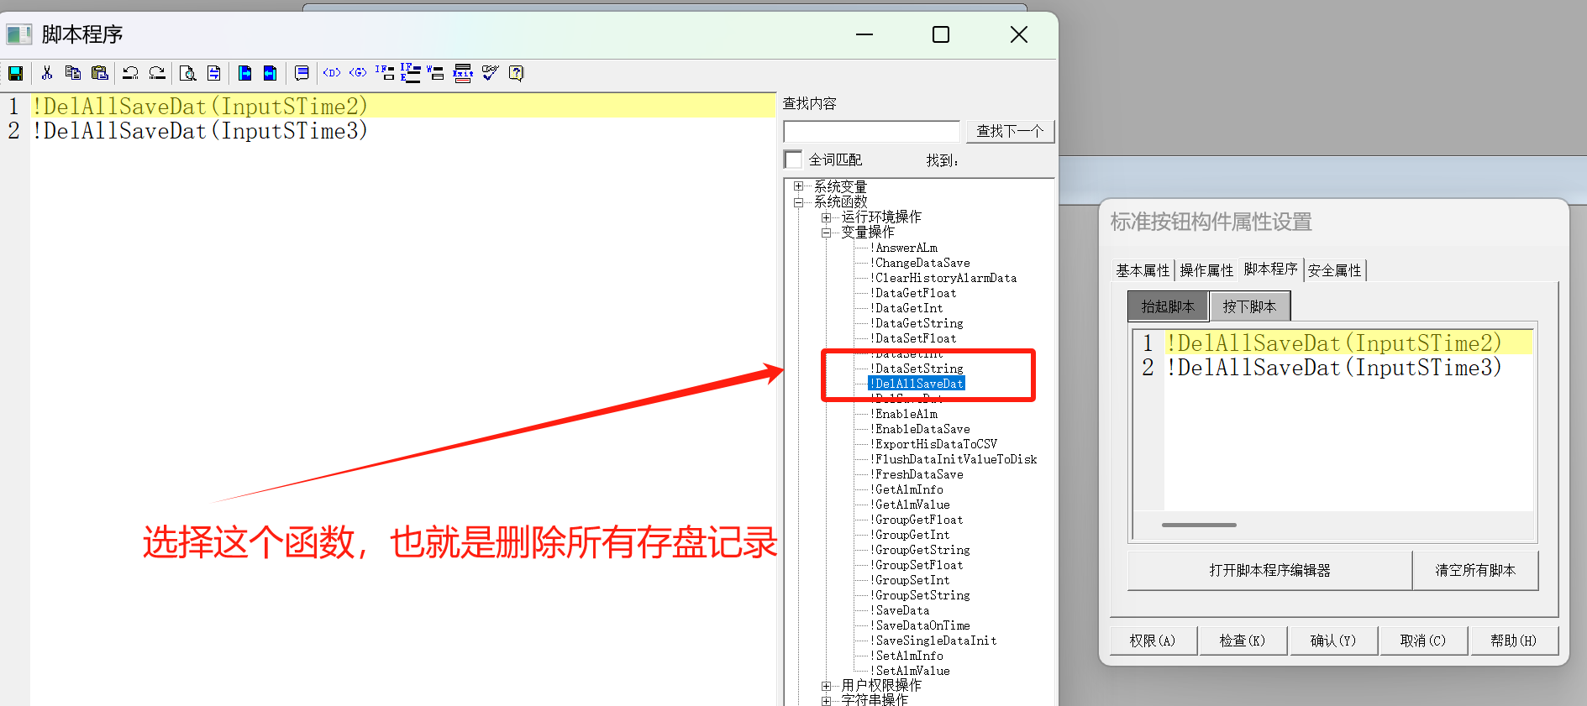Viewport: 1587px width, 706px height.
Task: Click script line 2 in the editor
Action: [x=200, y=131]
